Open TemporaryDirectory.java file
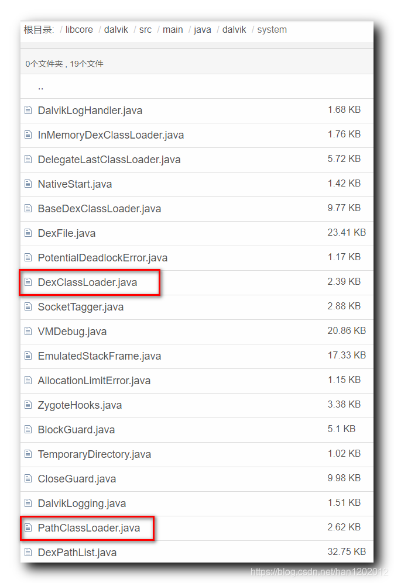 coord(94,454)
